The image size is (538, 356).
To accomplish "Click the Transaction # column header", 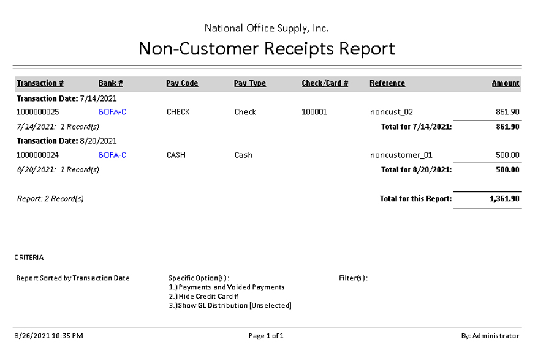I will click(x=40, y=83).
